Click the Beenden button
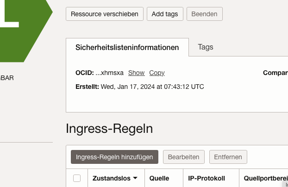This screenshot has width=288, height=187. click(x=204, y=14)
